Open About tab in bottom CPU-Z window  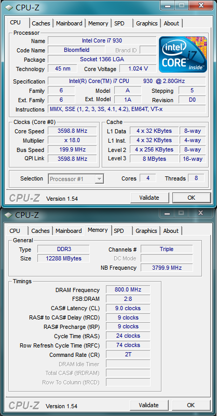click(171, 231)
